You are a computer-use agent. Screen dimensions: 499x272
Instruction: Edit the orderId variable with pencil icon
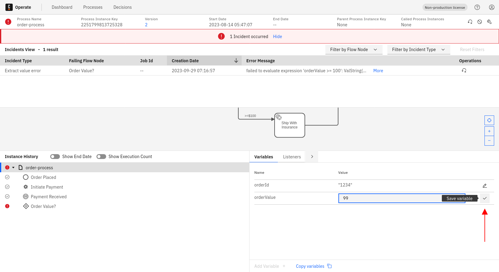484,186
